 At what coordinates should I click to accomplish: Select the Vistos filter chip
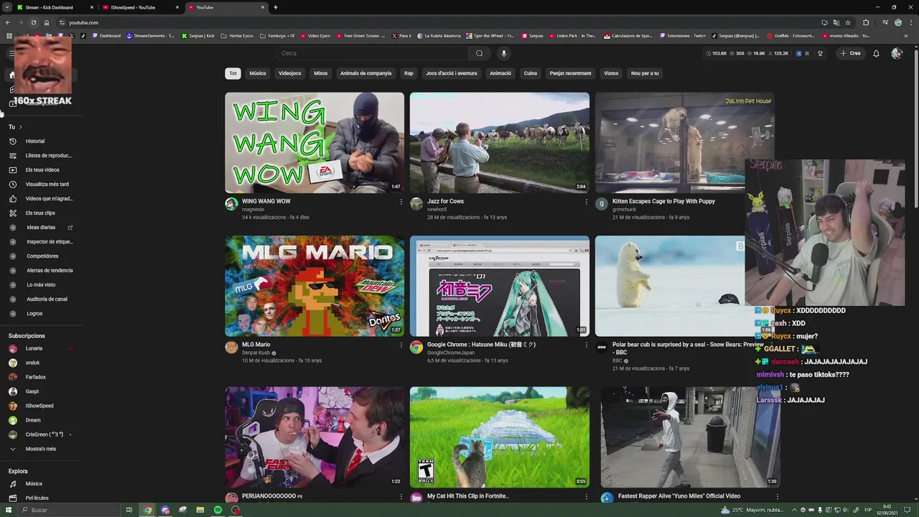pyautogui.click(x=611, y=73)
